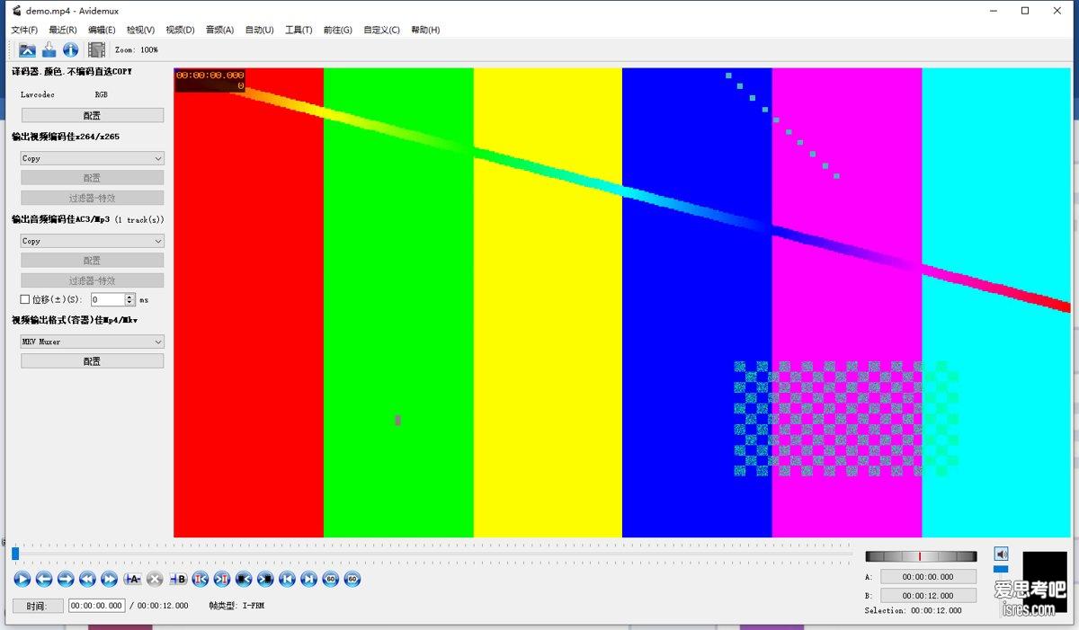Click the current time input field
The width and height of the screenshot is (1079, 630).
click(97, 606)
